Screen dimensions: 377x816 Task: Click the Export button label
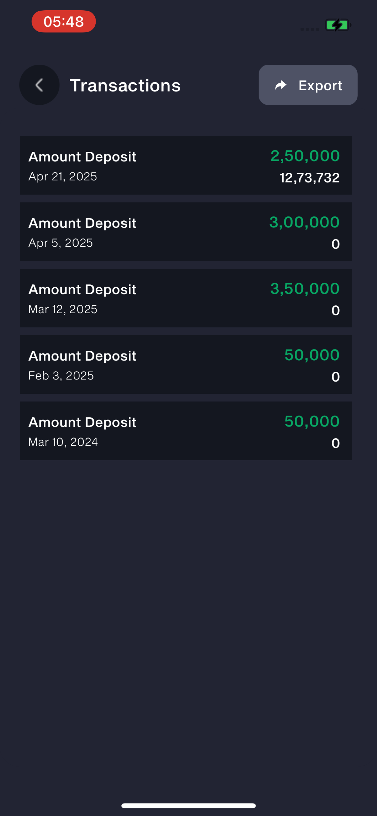coord(320,86)
